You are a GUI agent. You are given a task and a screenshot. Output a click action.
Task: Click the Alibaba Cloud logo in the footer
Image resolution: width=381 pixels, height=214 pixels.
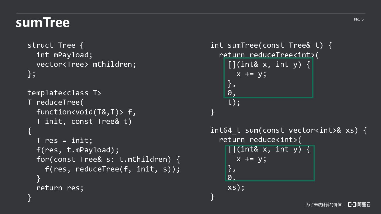(x=359, y=204)
